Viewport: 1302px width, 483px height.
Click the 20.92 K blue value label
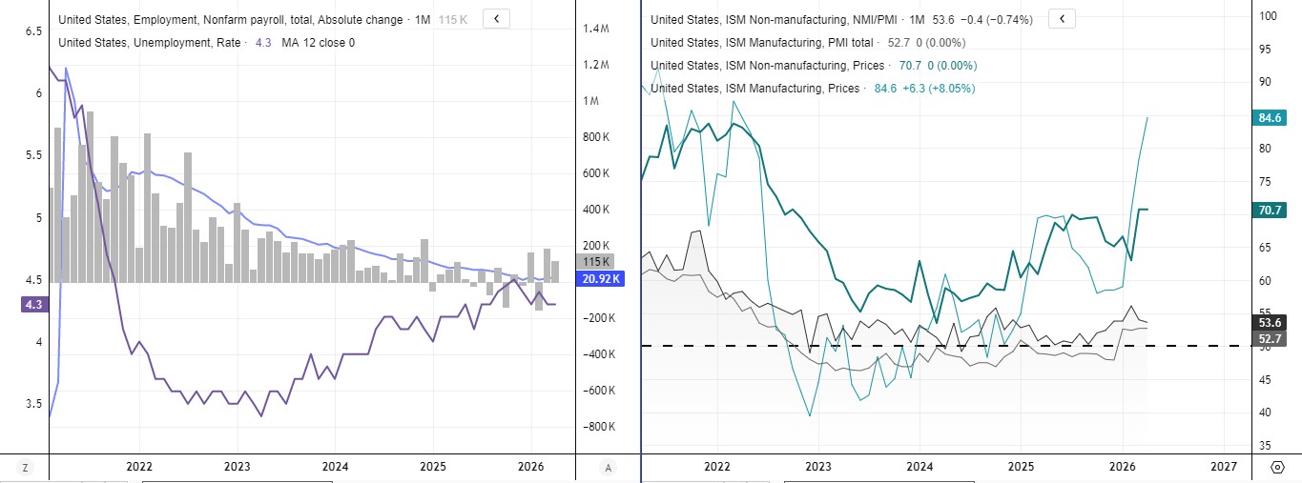(600, 278)
